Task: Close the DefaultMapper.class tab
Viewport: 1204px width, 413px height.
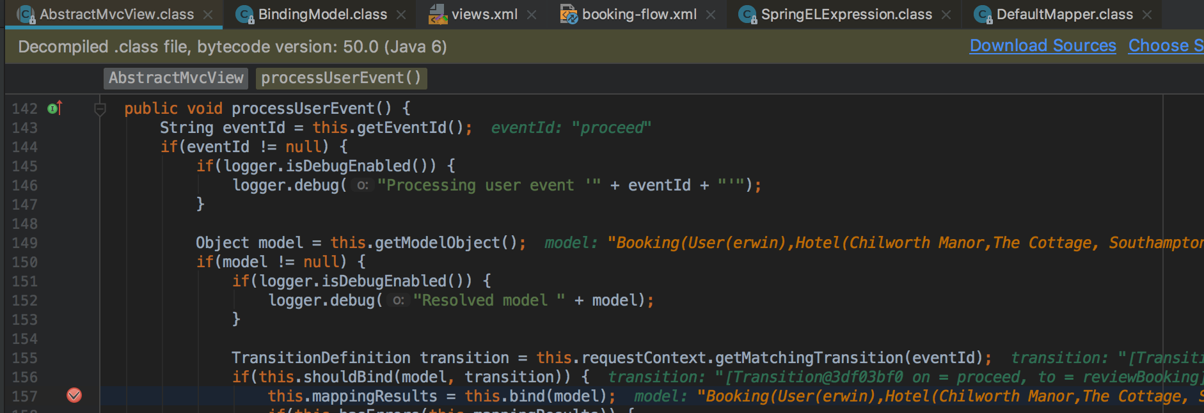Action: pyautogui.click(x=1147, y=15)
